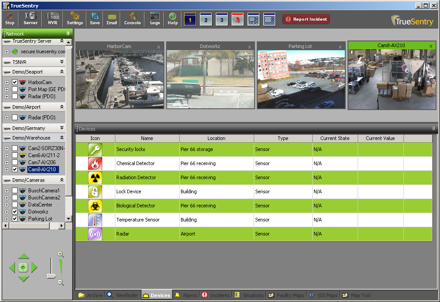This screenshot has height=302, width=440.
Task: Collapse the Demo/Seaport group
Action: [62, 72]
